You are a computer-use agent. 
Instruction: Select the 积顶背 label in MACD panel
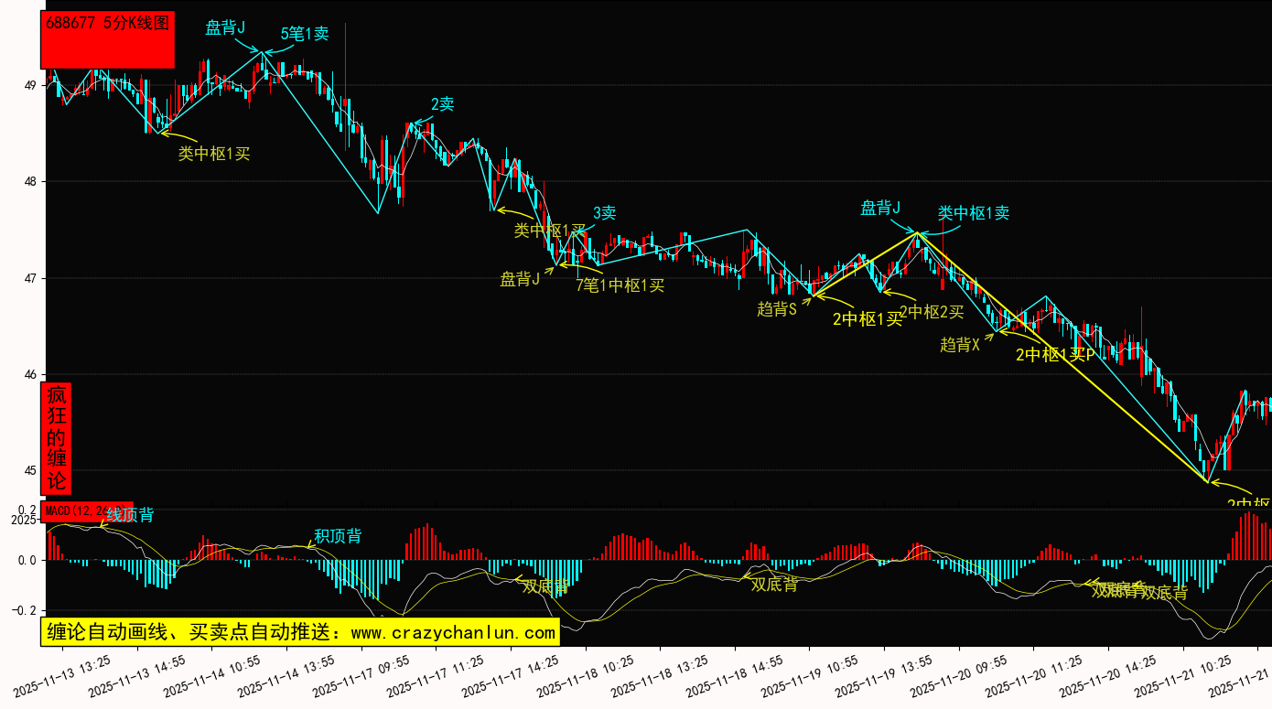tap(338, 536)
